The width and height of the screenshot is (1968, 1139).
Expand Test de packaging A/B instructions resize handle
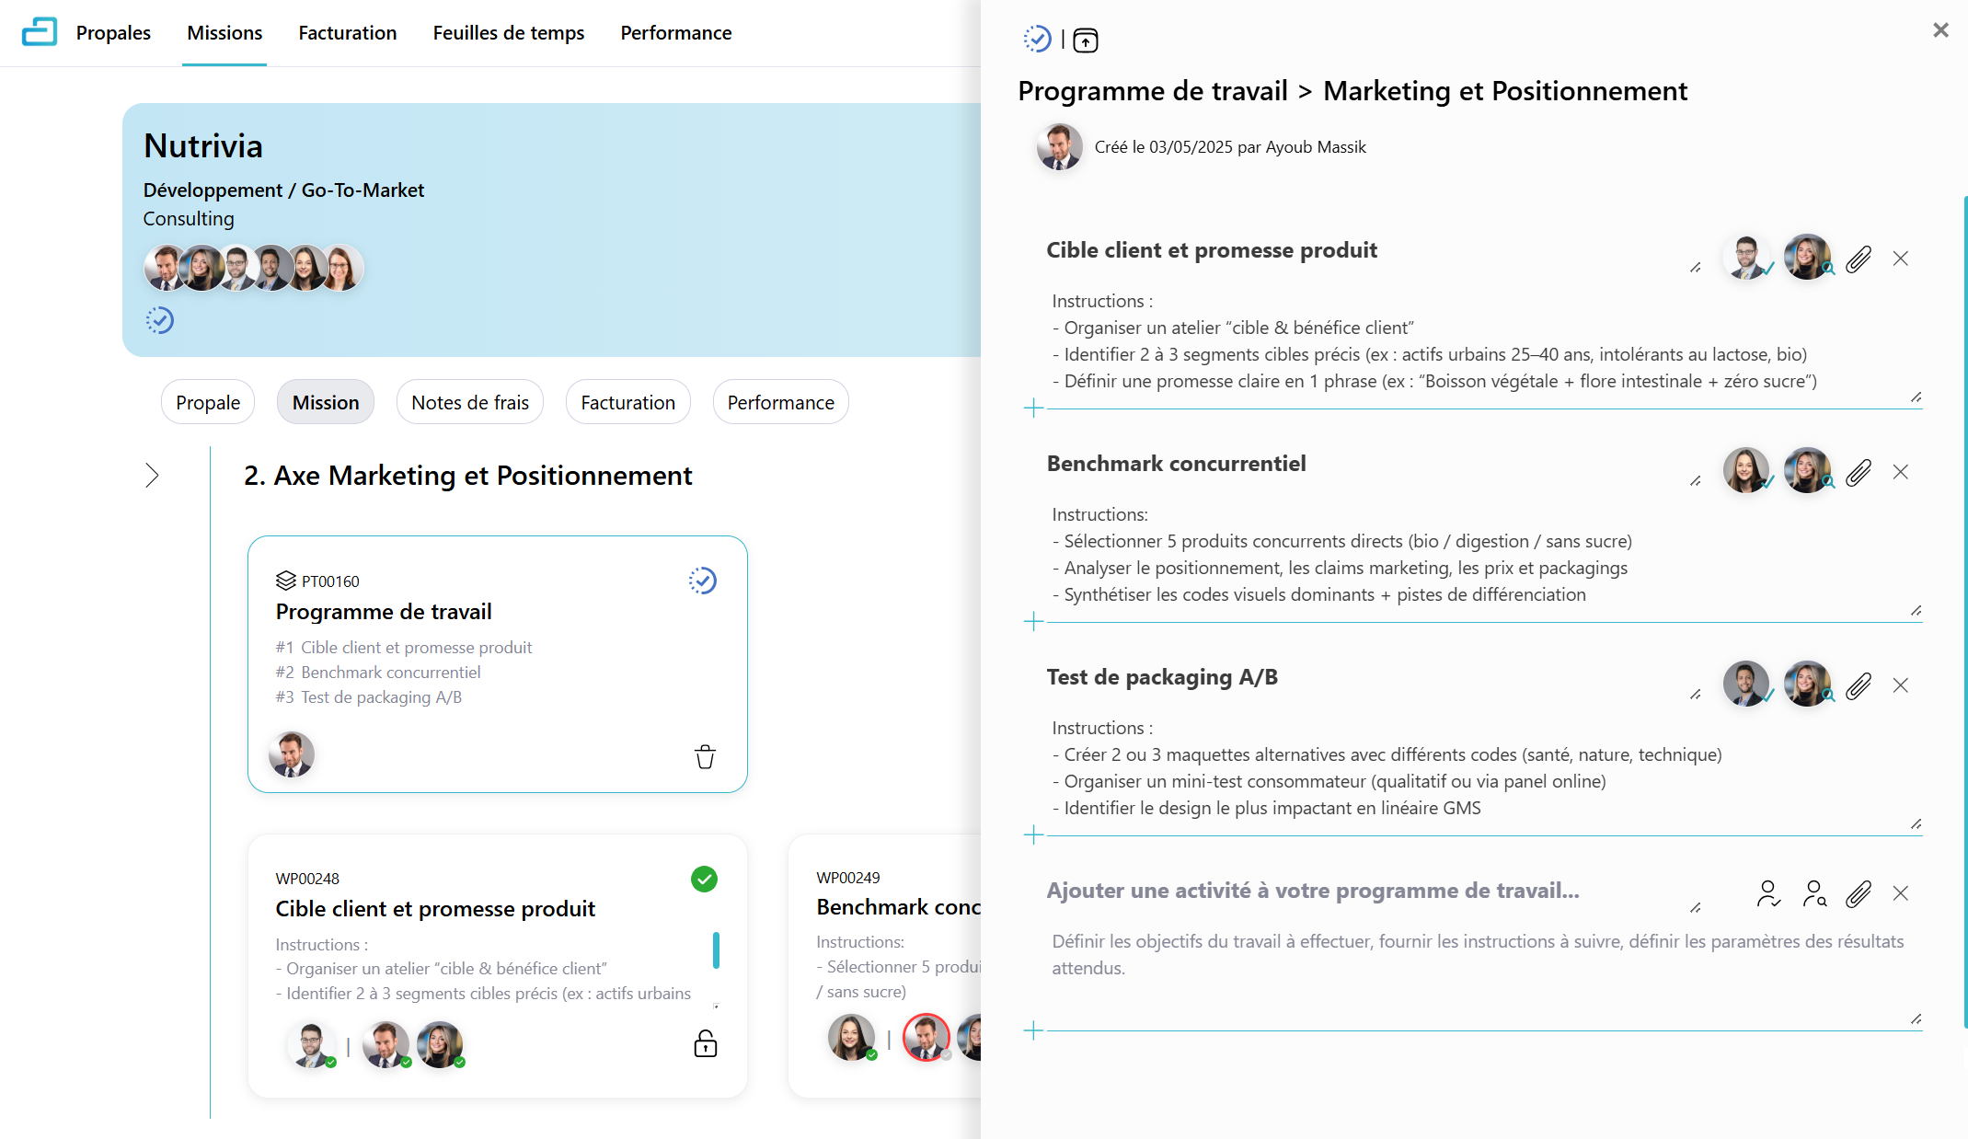click(1916, 823)
